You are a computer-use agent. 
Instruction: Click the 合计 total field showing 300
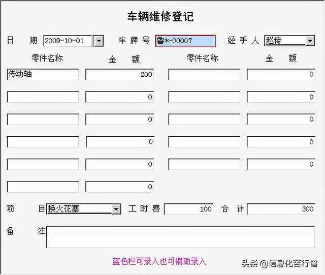pos(281,209)
